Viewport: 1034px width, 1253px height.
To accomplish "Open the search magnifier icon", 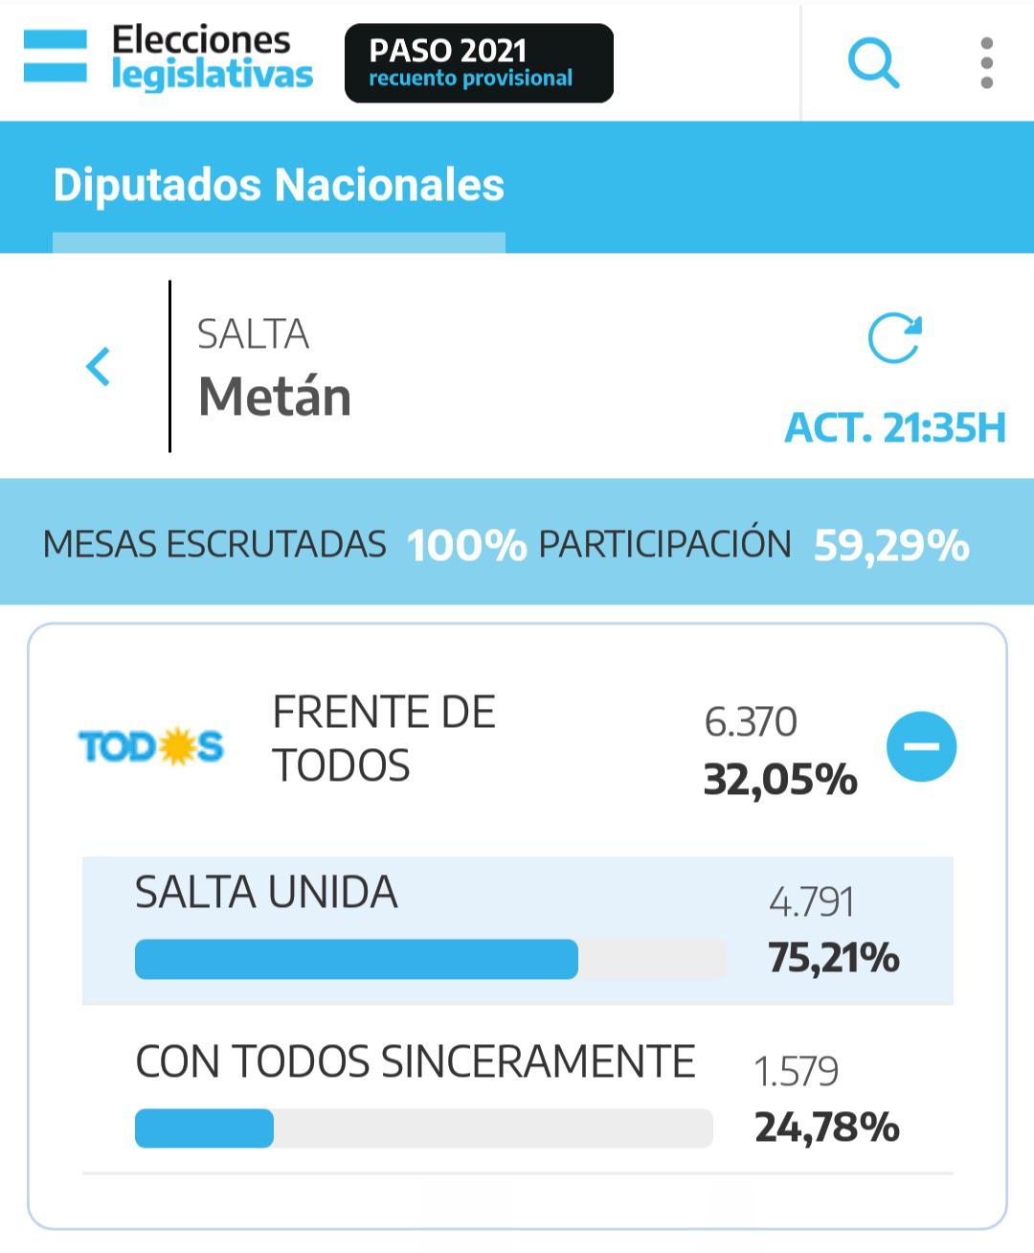I will [873, 63].
